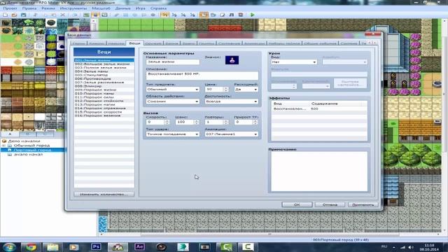Select the Ellipse drawing tool
The height and width of the screenshot is (252, 448).
[135, 15]
